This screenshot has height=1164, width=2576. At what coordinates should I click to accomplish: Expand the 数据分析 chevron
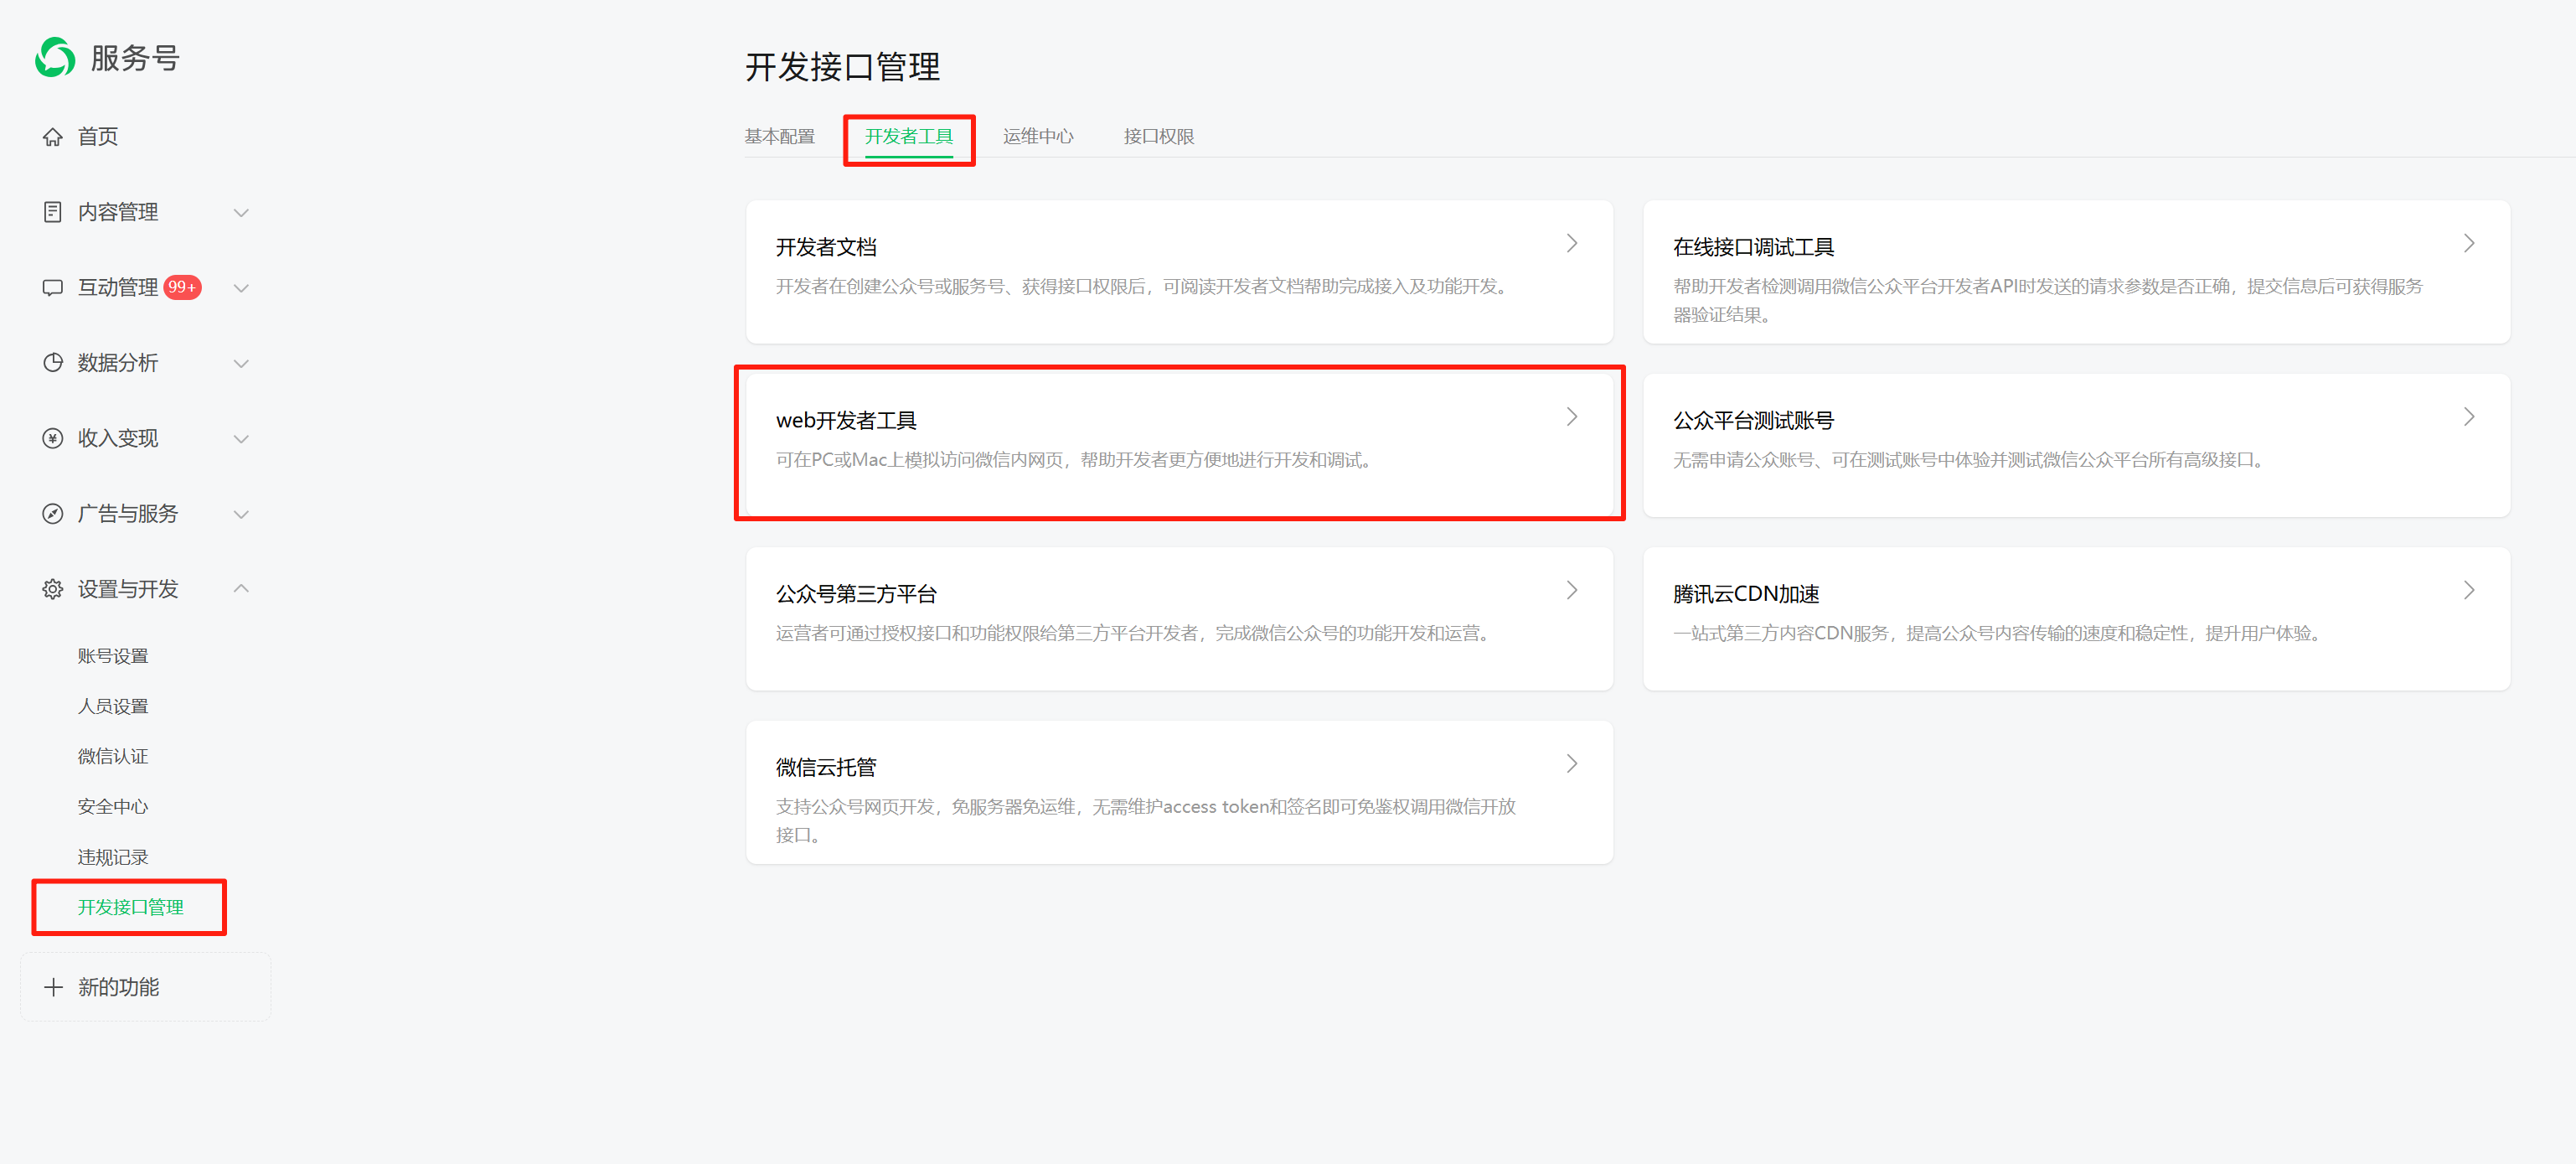pyautogui.click(x=241, y=363)
